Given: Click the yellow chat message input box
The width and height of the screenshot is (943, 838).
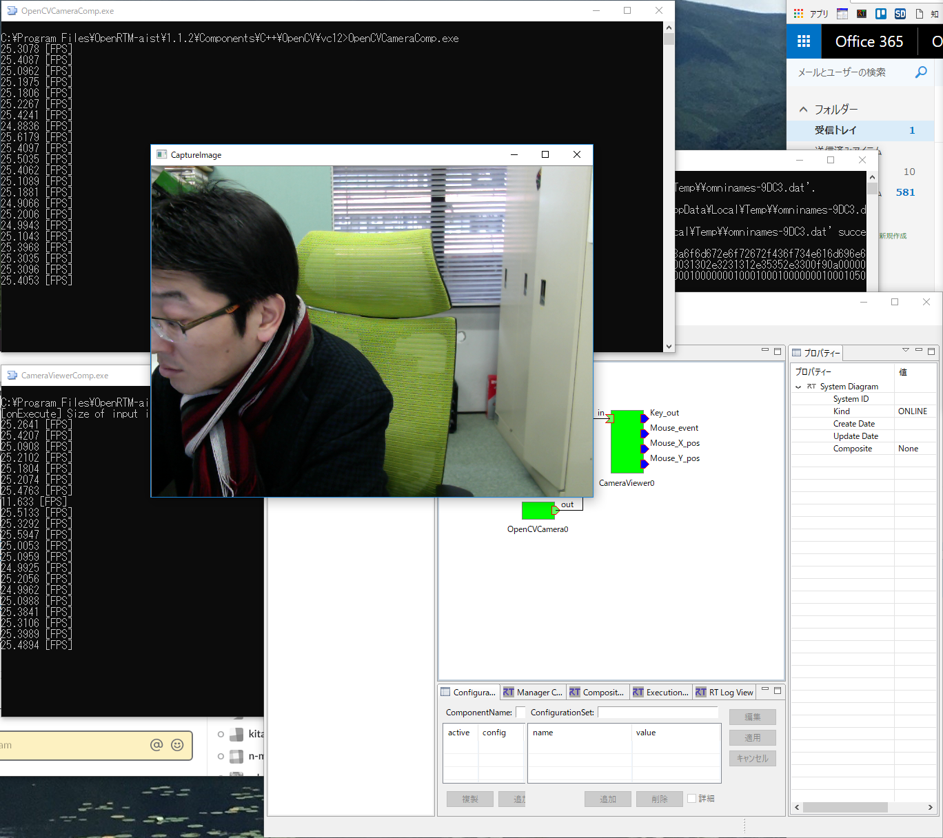Looking at the screenshot, I should pos(95,745).
